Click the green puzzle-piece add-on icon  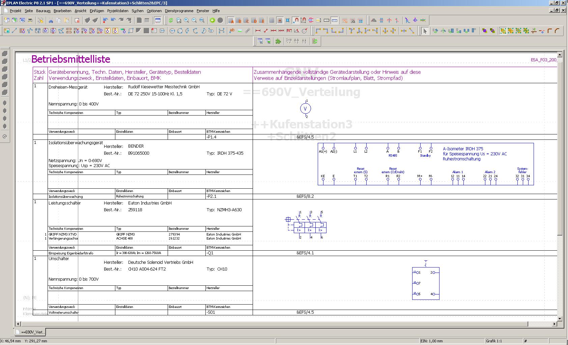pyautogui.click(x=278, y=41)
